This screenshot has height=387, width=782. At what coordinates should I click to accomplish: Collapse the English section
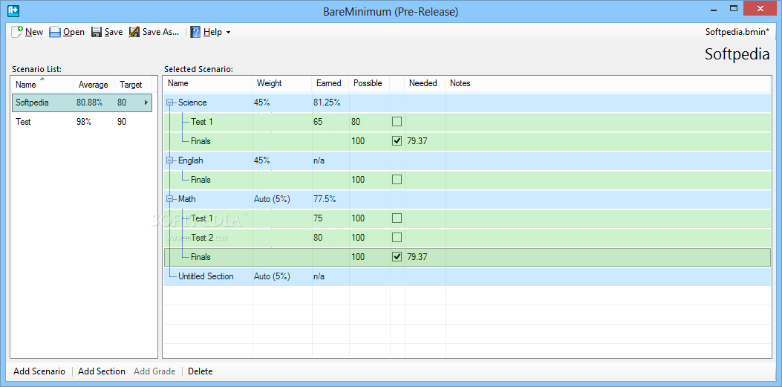170,160
